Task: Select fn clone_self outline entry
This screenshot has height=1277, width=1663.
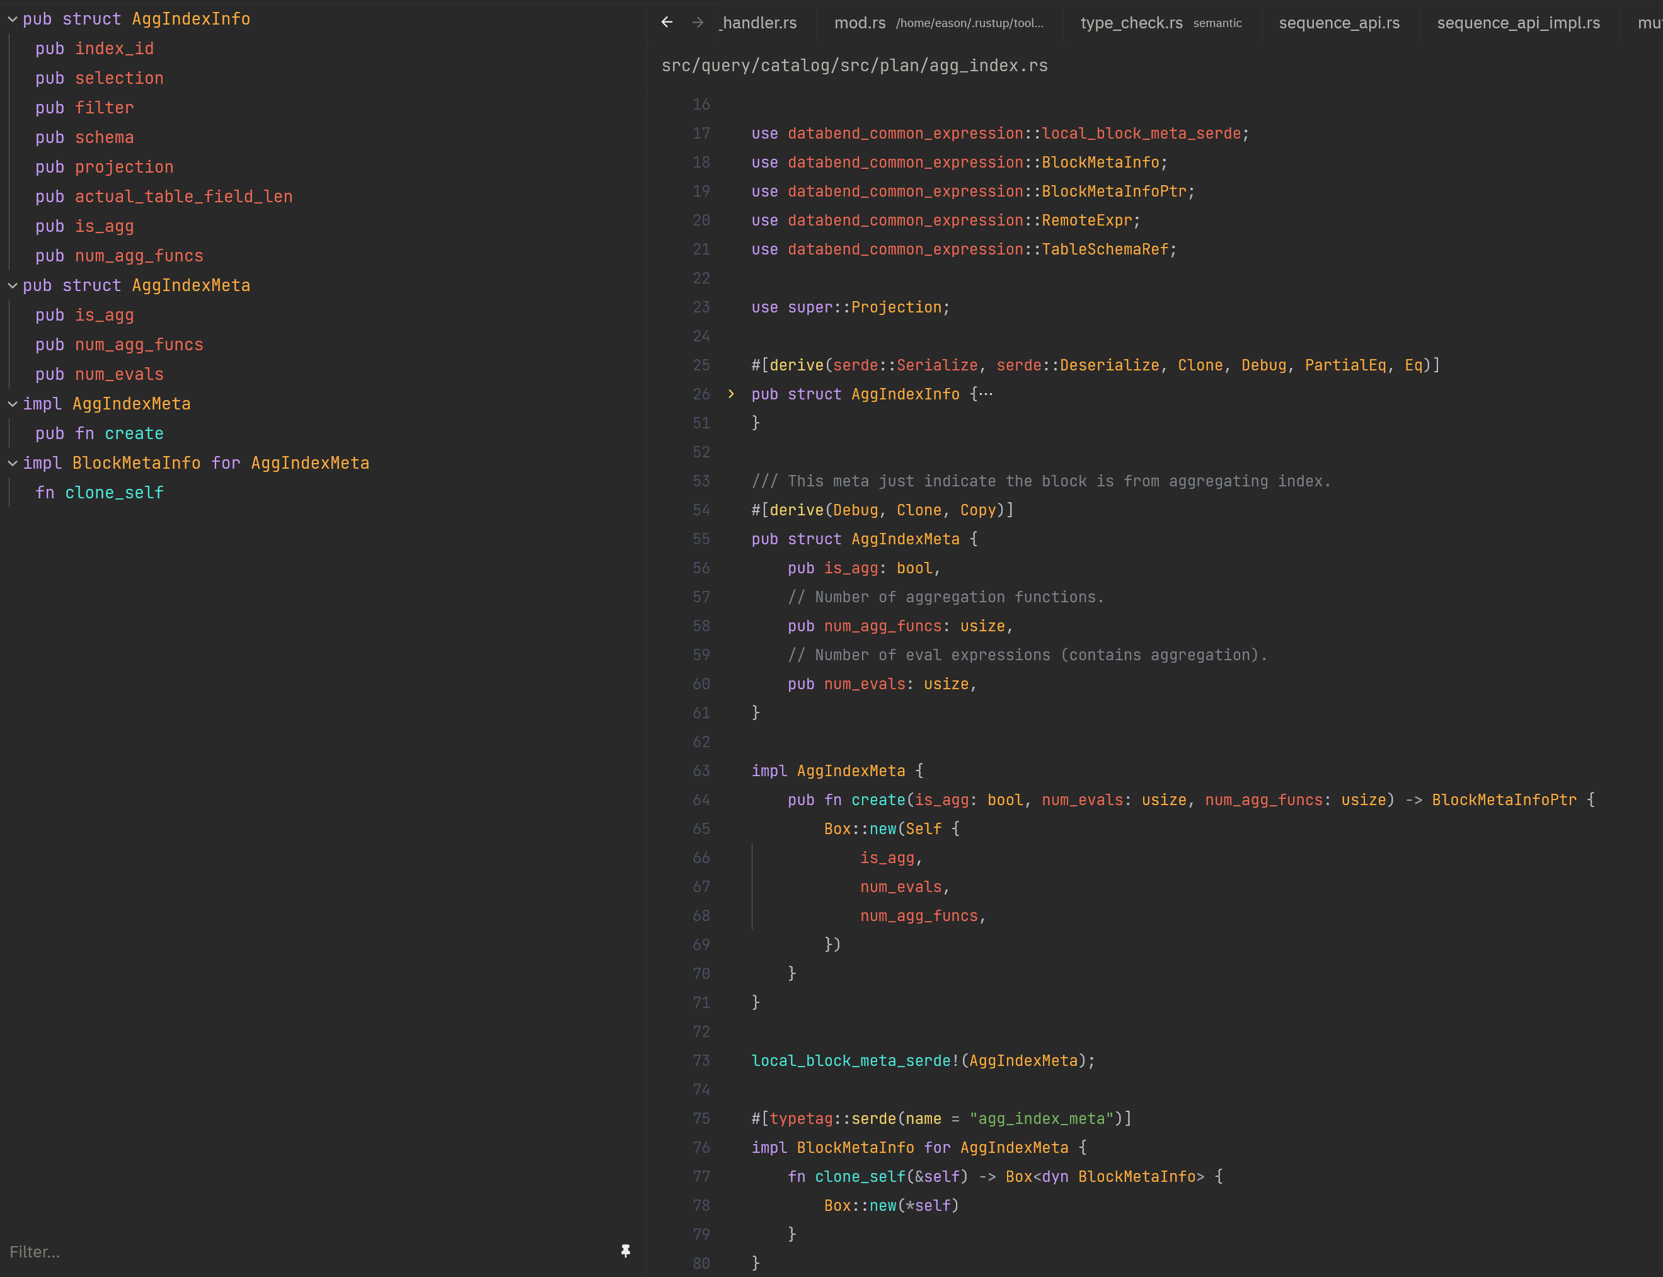Action: pos(100,493)
